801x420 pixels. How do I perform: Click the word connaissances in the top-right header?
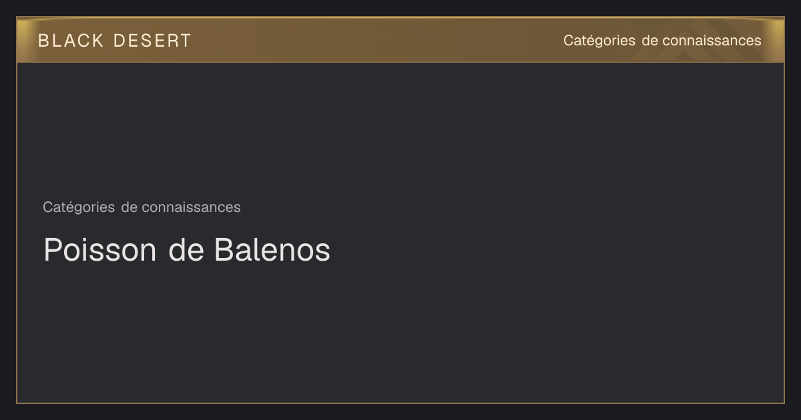coord(712,41)
